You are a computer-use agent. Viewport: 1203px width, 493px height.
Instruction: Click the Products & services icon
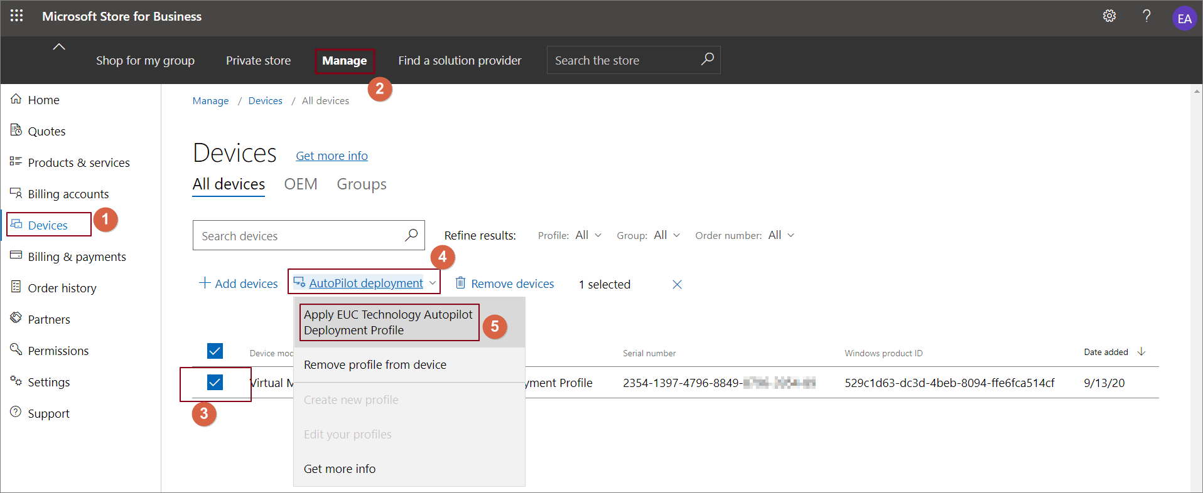tap(16, 162)
